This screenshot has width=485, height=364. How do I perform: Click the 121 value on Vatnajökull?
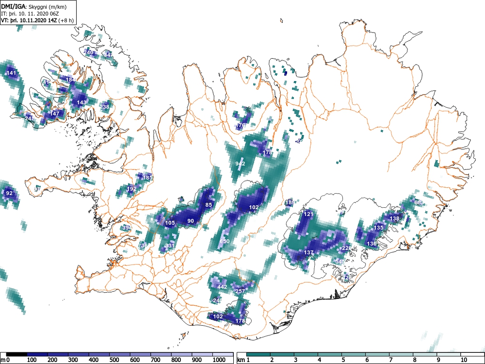pyautogui.click(x=308, y=214)
